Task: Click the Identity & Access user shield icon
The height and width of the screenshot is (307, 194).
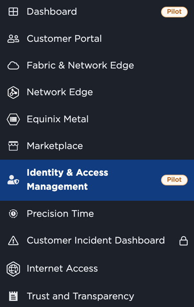Action: 13,180
